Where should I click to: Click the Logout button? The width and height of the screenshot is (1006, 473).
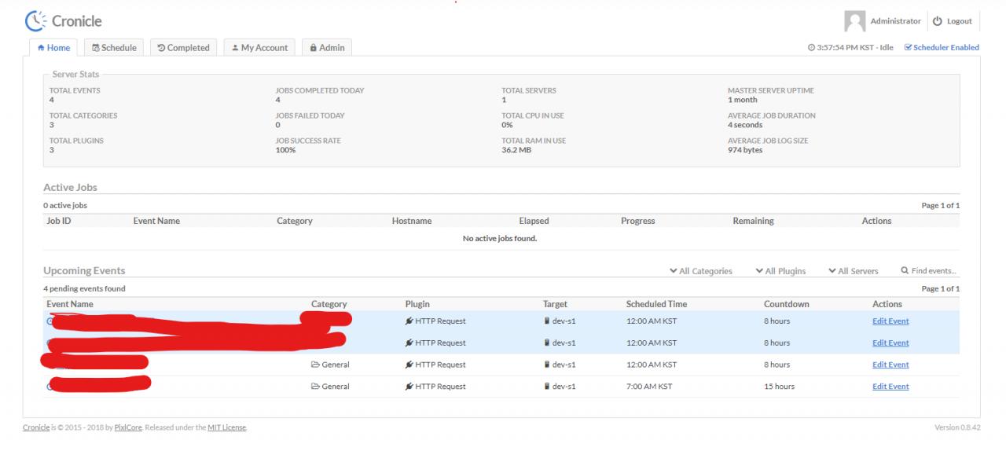[x=953, y=21]
